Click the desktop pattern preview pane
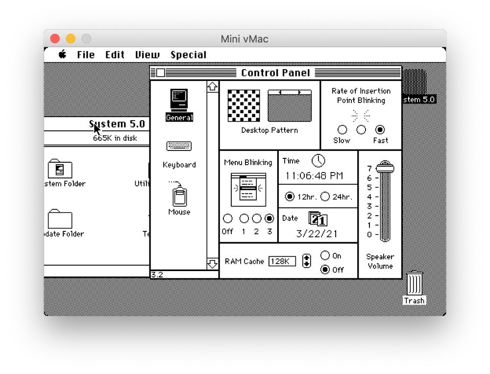 coord(290,108)
